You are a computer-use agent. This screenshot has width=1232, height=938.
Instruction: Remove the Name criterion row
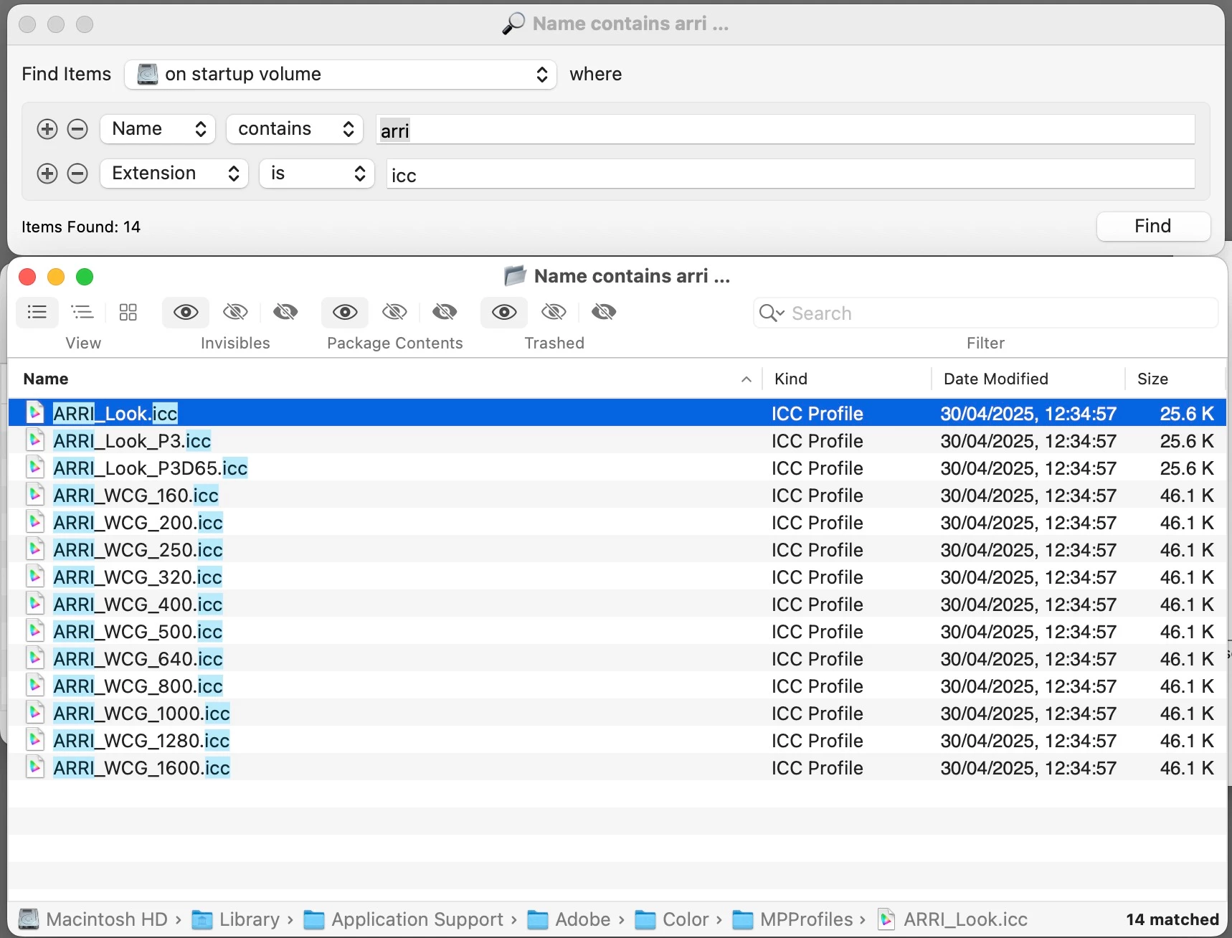pyautogui.click(x=77, y=129)
